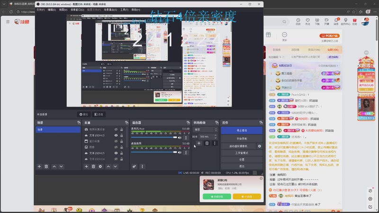Open 历史 history icon on Douyu page

click(x=298, y=21)
